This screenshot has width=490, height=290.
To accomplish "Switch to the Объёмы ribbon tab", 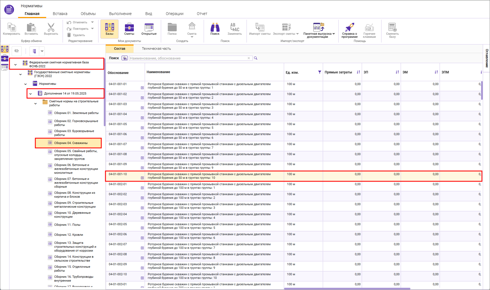I will point(88,14).
